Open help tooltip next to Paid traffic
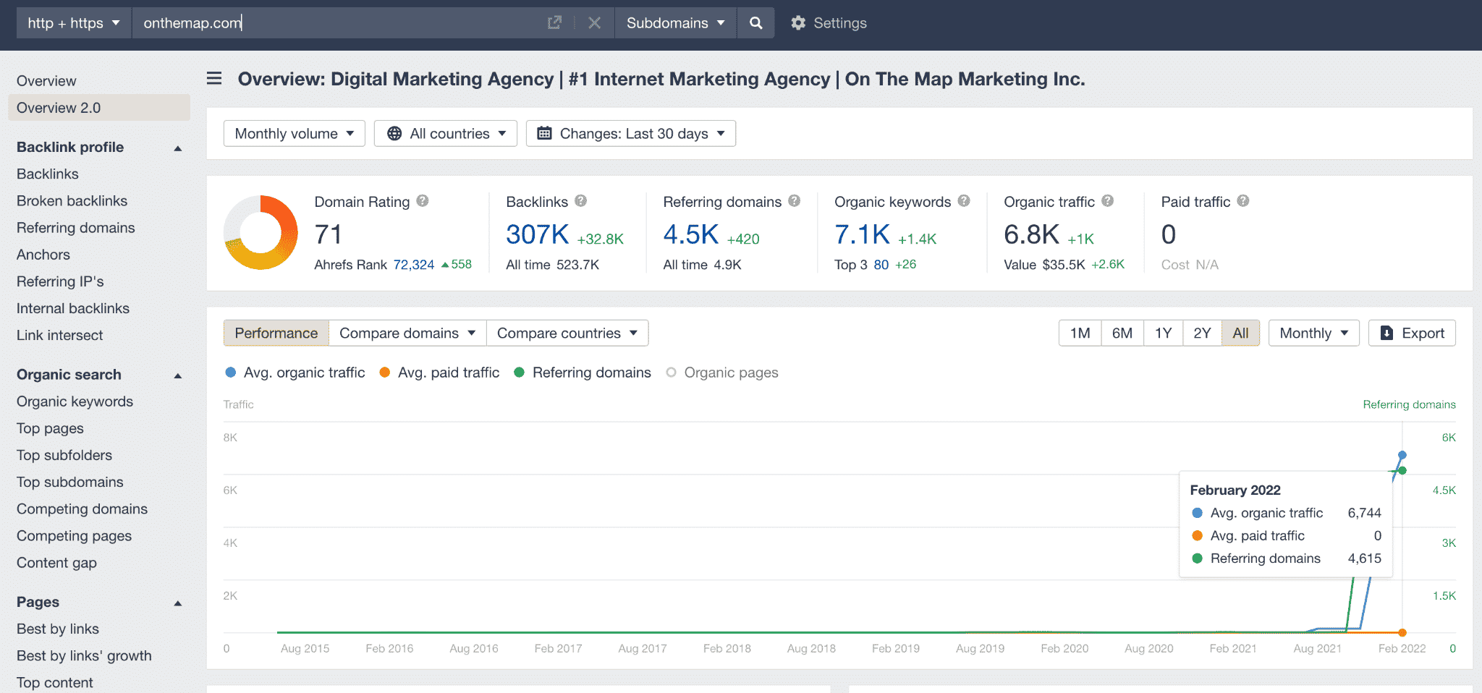 1242,200
